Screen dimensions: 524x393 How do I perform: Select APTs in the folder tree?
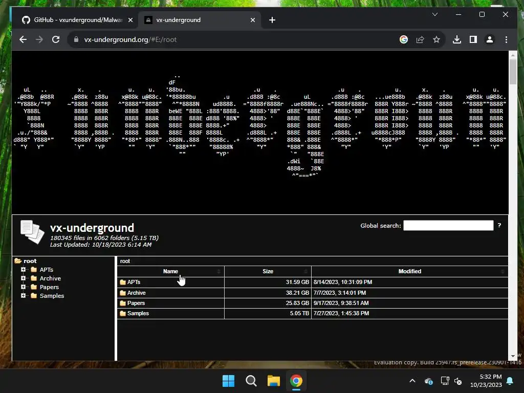(46, 270)
